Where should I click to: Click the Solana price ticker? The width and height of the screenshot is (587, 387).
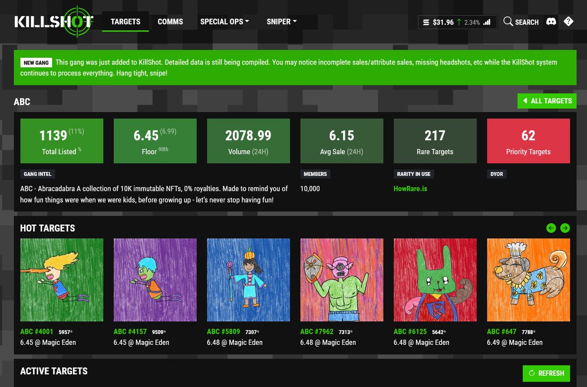coord(457,22)
